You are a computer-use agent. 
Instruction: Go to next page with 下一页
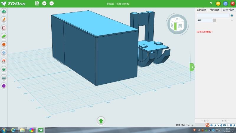coord(225,121)
